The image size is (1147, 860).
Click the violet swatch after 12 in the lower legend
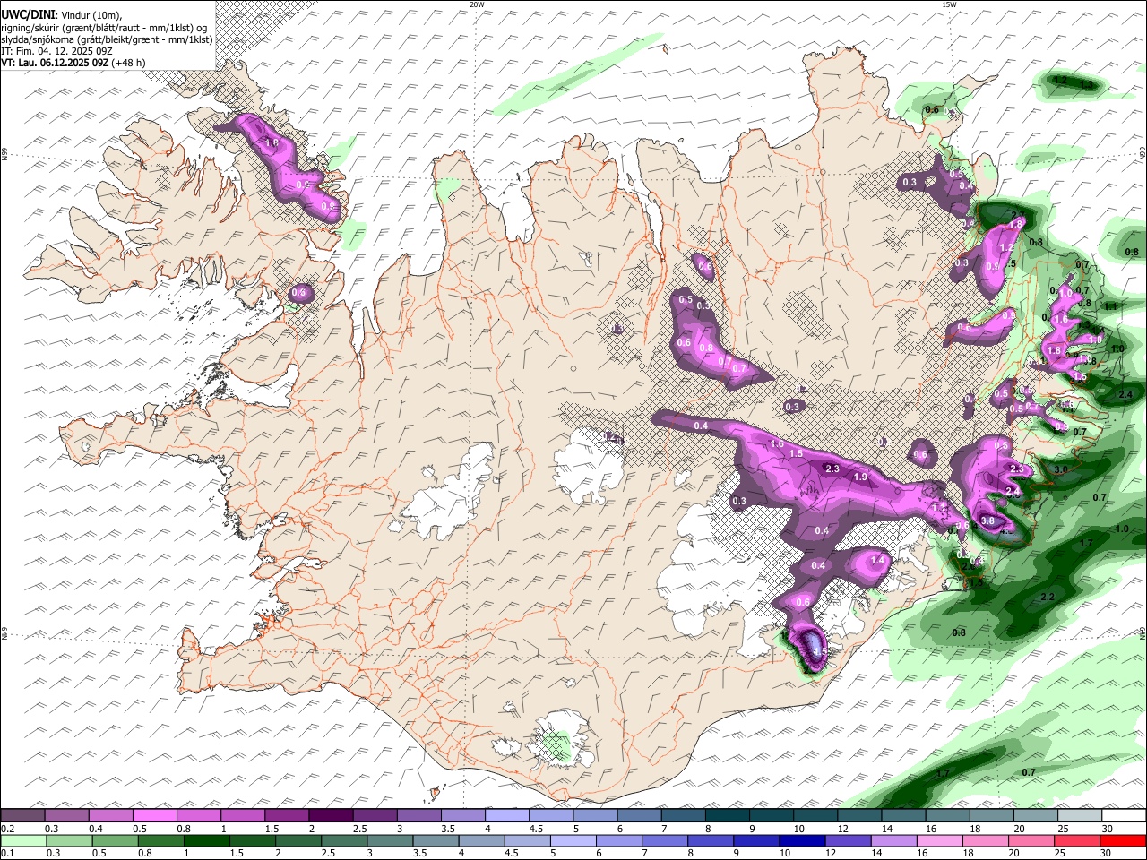click(847, 840)
